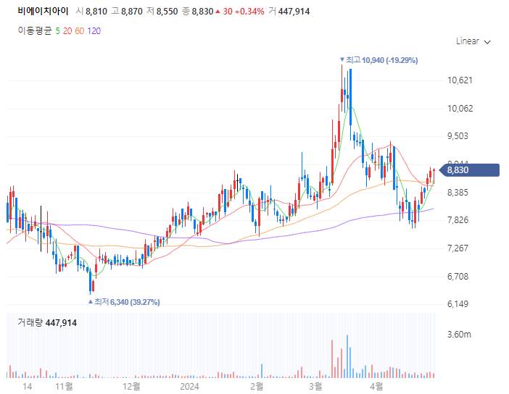Toggle the 5-day moving average line

57,31
